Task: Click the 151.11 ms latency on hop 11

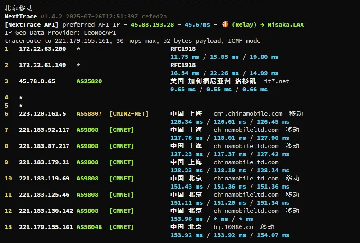Action: 187,203
